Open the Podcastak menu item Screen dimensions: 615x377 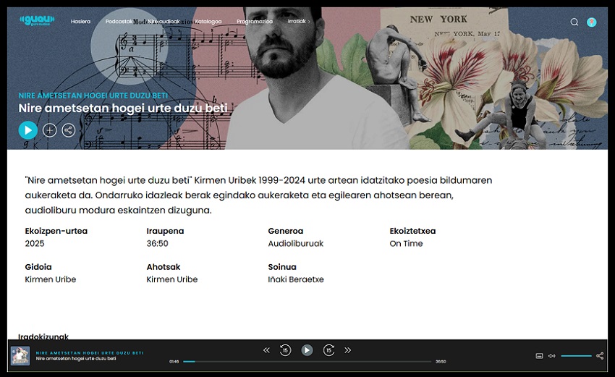tap(119, 22)
